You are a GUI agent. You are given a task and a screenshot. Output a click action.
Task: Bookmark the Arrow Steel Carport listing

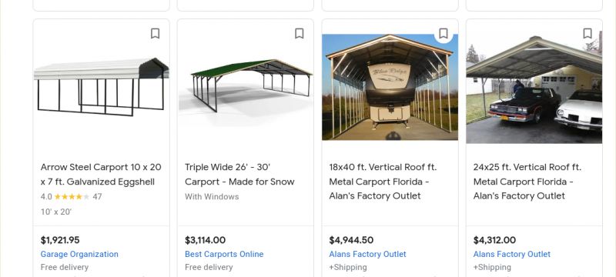tap(156, 33)
